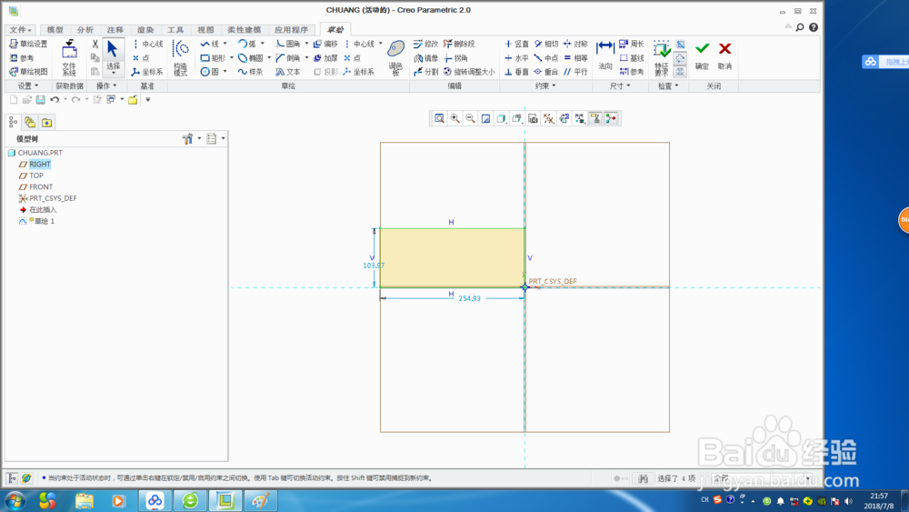
Task: Click 草绘设置 (sketch setup)
Action: [x=29, y=44]
